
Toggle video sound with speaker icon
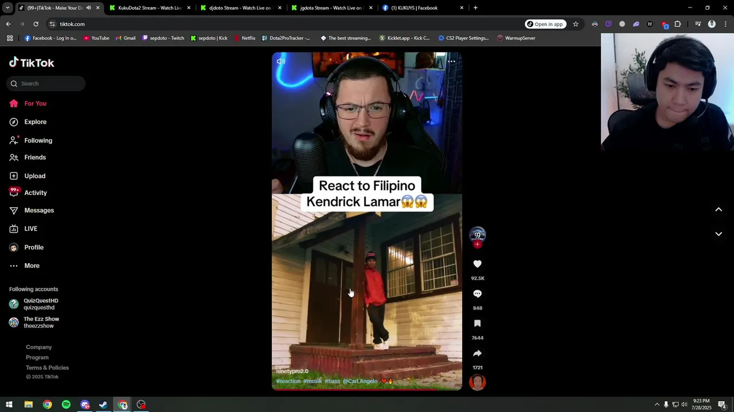281,61
